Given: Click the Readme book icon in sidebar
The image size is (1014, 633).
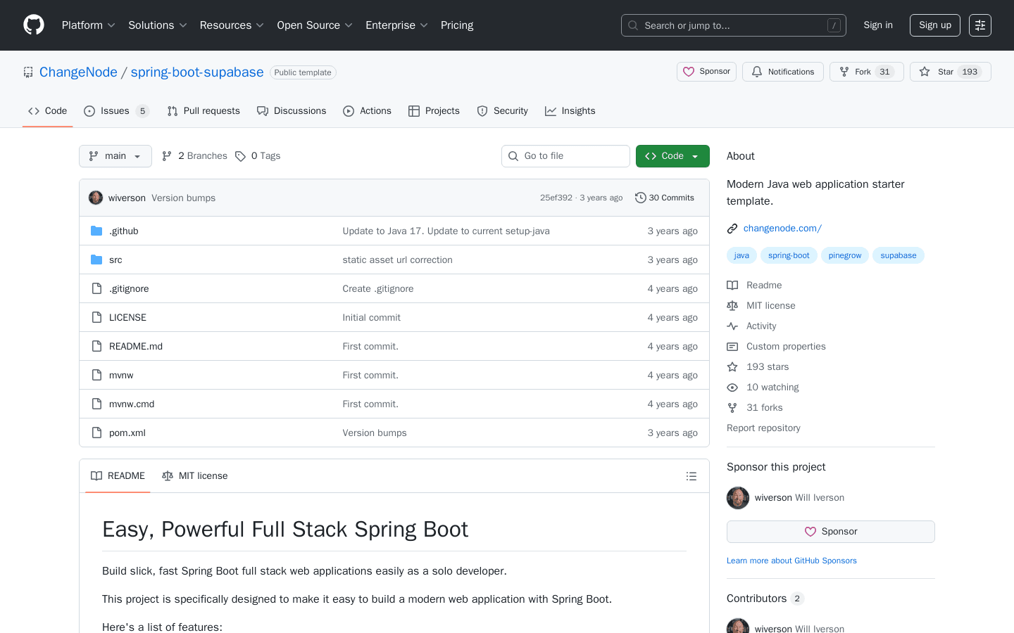Looking at the screenshot, I should point(732,285).
